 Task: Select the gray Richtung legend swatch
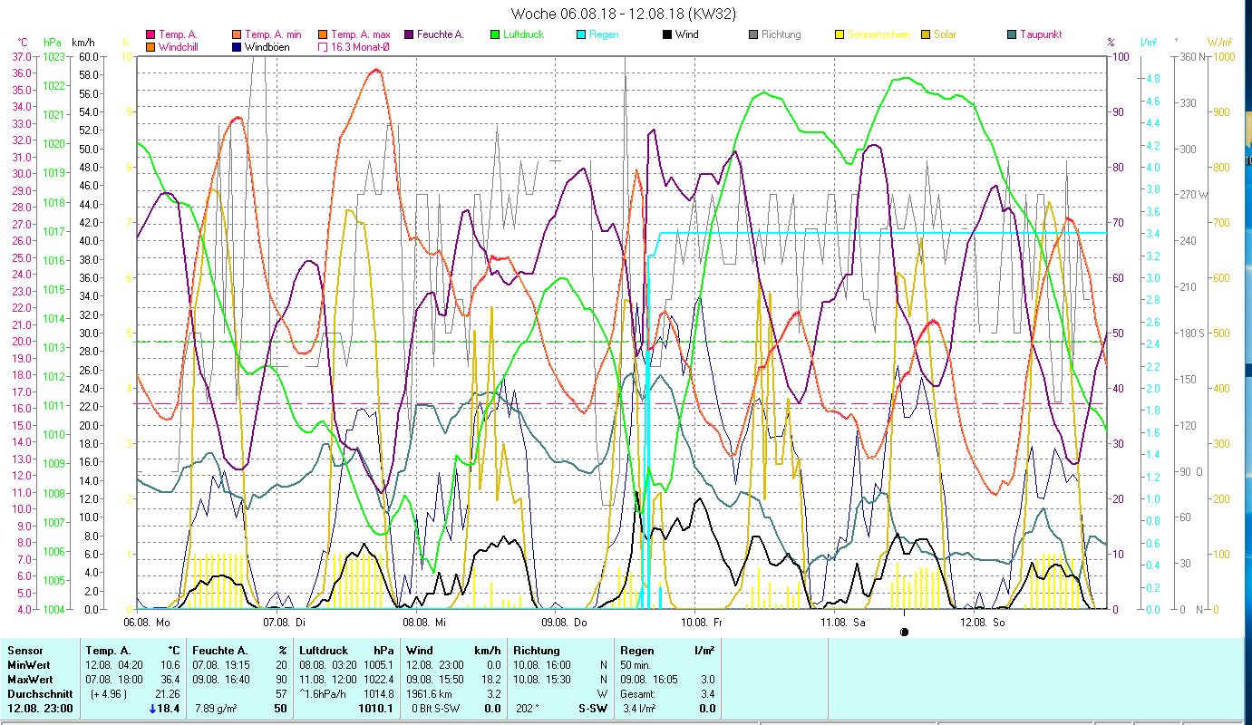[752, 35]
